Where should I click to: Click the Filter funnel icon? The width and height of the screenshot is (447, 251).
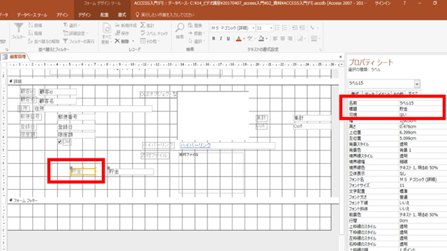(19, 28)
